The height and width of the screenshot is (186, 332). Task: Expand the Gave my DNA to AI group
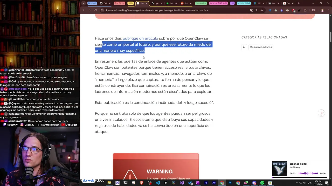pos(218,3)
